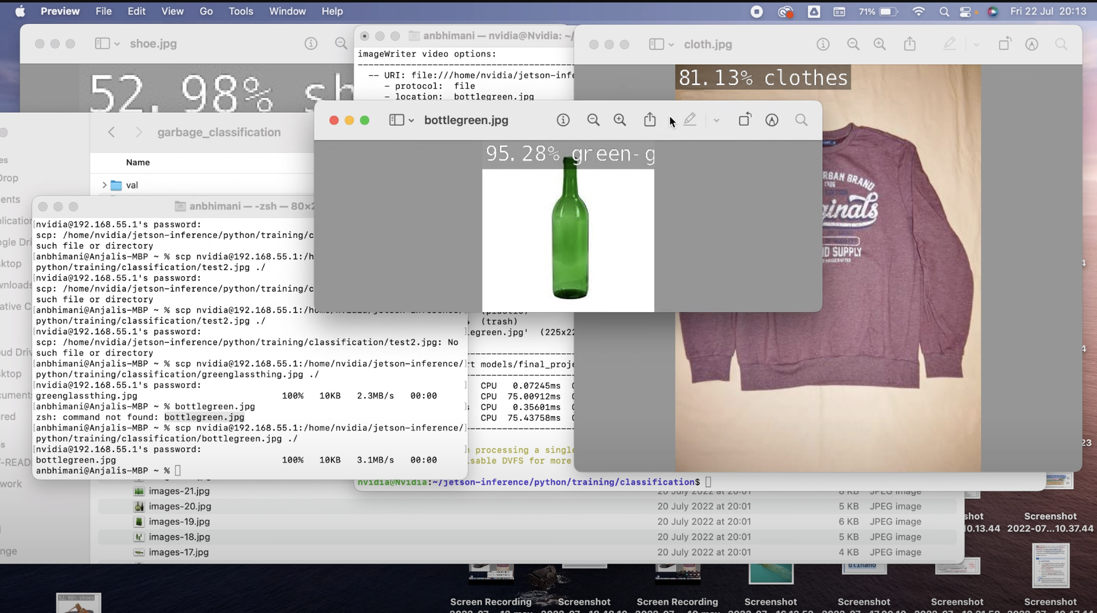Open the Tools menu
The width and height of the screenshot is (1097, 613).
coord(241,11)
